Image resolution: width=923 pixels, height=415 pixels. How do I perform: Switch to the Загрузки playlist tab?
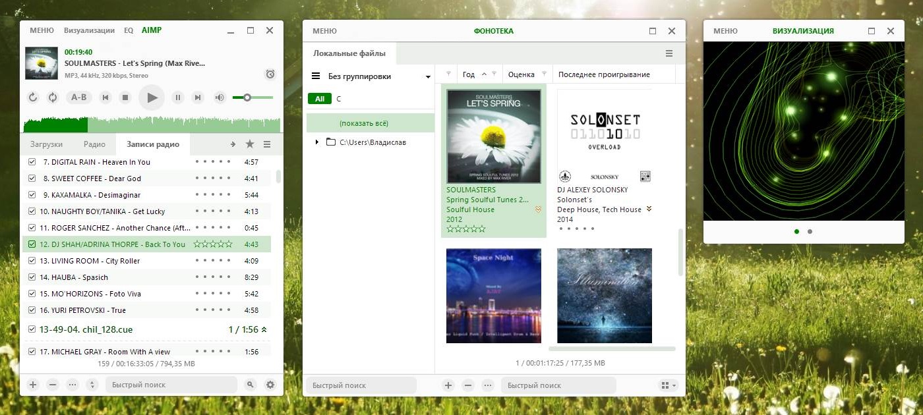coord(46,144)
